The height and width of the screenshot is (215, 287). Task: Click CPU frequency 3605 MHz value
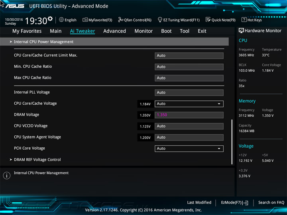[246, 55]
